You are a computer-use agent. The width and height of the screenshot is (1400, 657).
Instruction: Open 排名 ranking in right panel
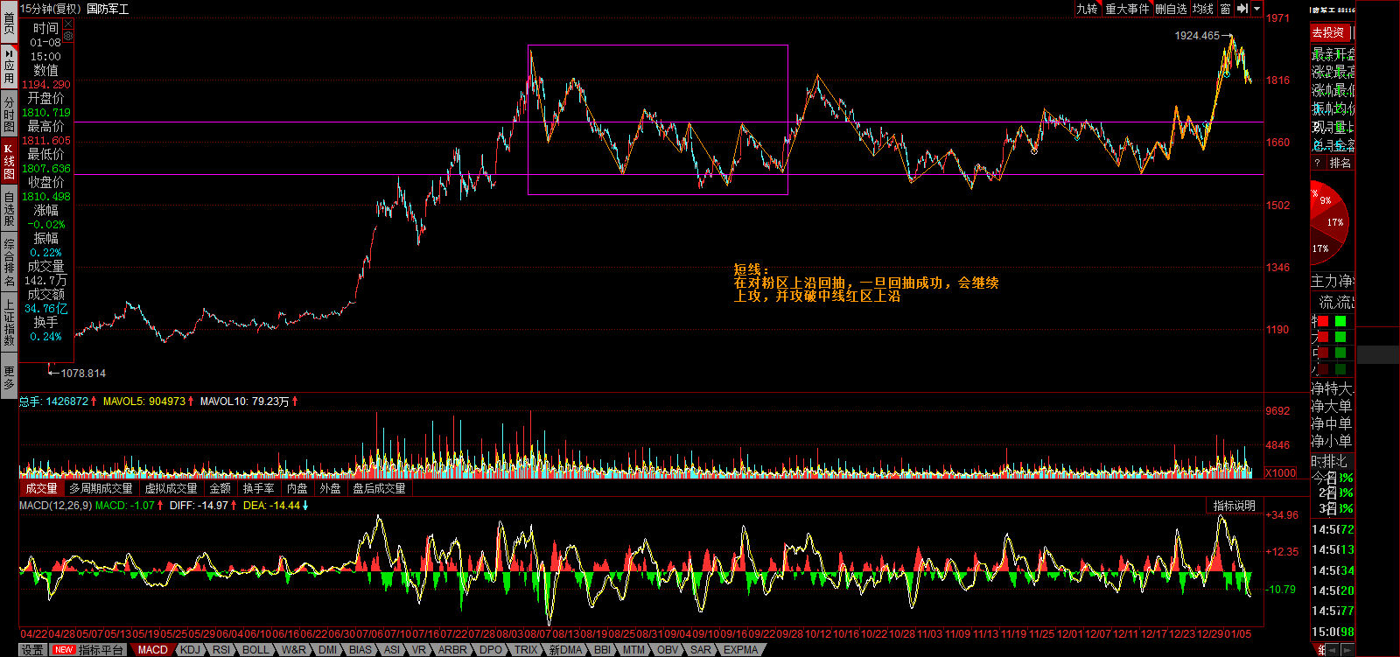[x=1340, y=163]
